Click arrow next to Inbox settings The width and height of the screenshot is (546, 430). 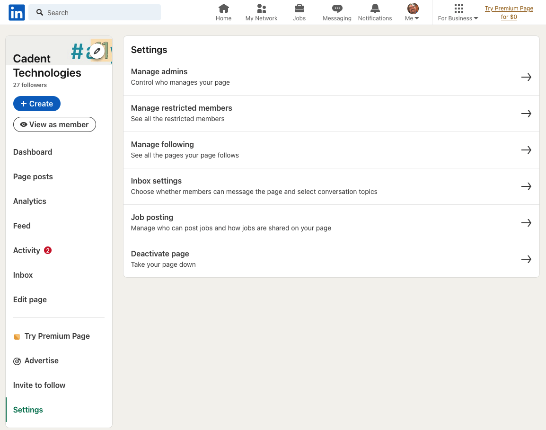[526, 186]
